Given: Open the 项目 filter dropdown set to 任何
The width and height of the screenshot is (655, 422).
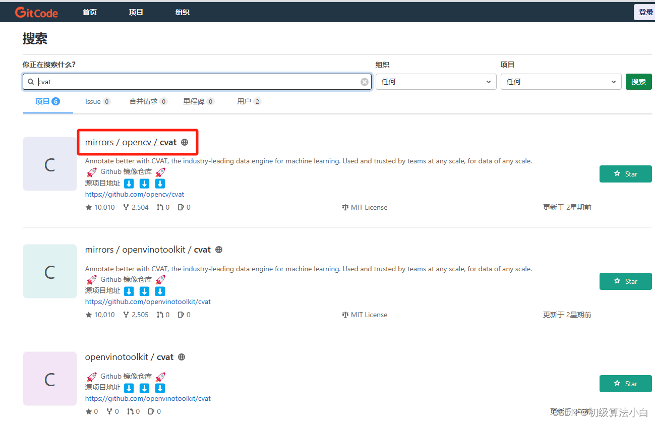Looking at the screenshot, I should (x=561, y=81).
